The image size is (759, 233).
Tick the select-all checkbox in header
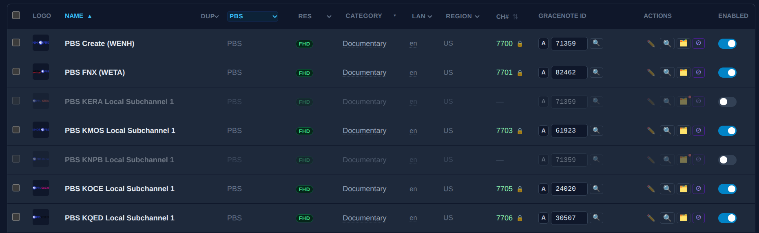tap(16, 15)
